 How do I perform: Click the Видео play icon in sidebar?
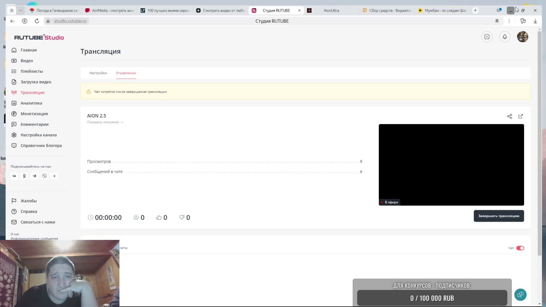14,61
